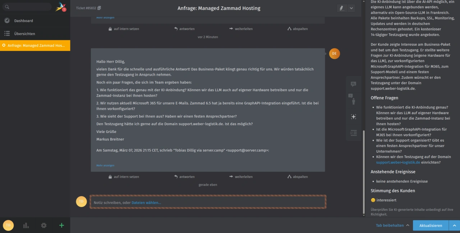Screen dimensions: 460x233
Task: Click the Aktualisieren button
Action: pyautogui.click(x=431, y=225)
